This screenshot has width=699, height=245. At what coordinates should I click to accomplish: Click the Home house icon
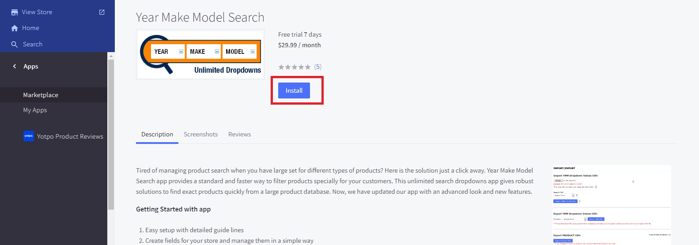click(x=15, y=28)
